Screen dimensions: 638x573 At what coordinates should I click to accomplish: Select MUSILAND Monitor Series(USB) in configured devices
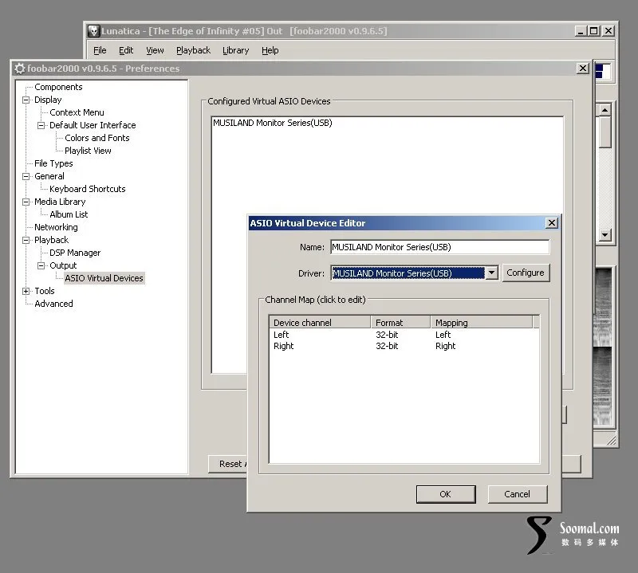[x=273, y=123]
